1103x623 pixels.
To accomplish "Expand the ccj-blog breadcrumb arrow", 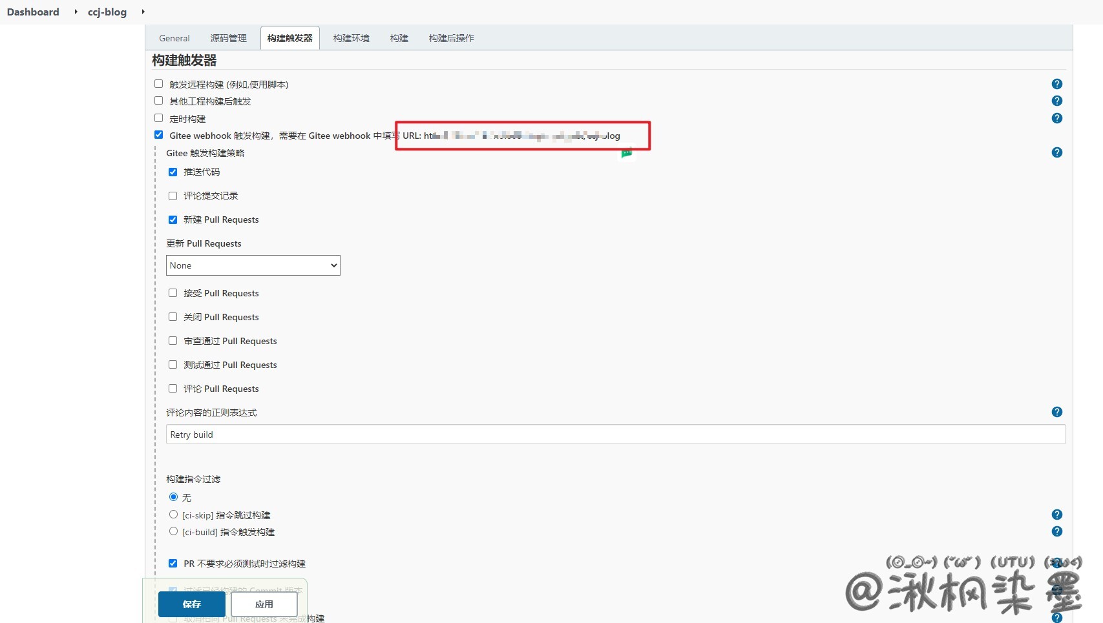I will tap(143, 12).
